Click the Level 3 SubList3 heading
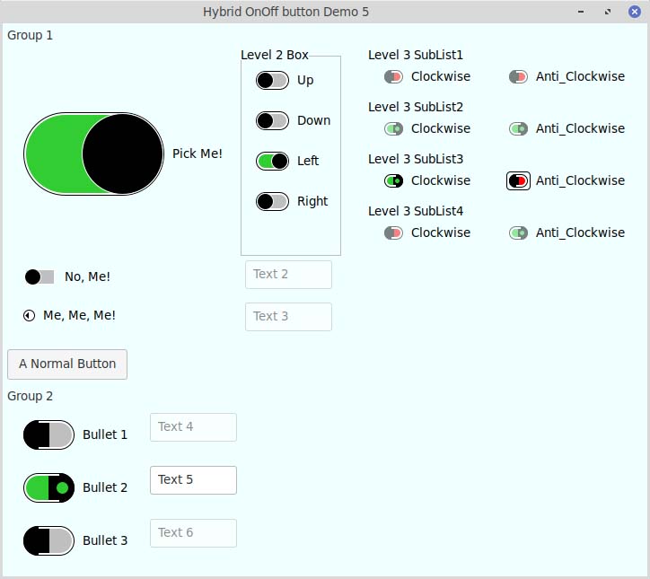The width and height of the screenshot is (650, 579). click(416, 159)
